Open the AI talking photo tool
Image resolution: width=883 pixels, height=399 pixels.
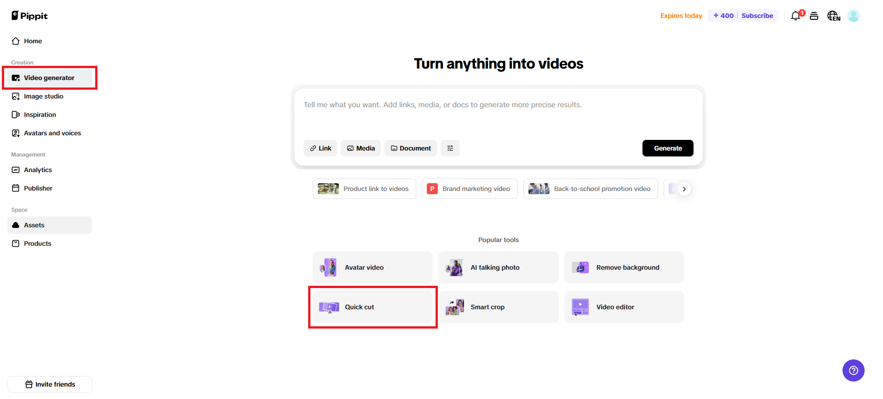pyautogui.click(x=499, y=267)
